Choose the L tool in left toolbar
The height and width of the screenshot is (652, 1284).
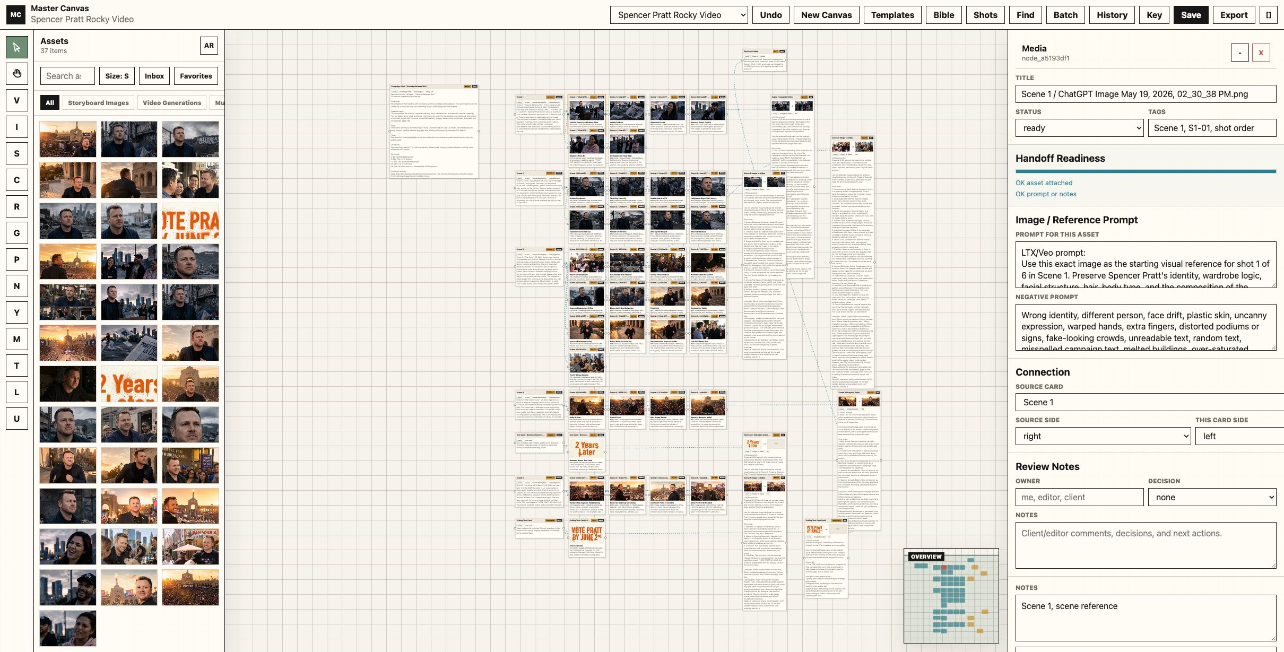[x=16, y=392]
